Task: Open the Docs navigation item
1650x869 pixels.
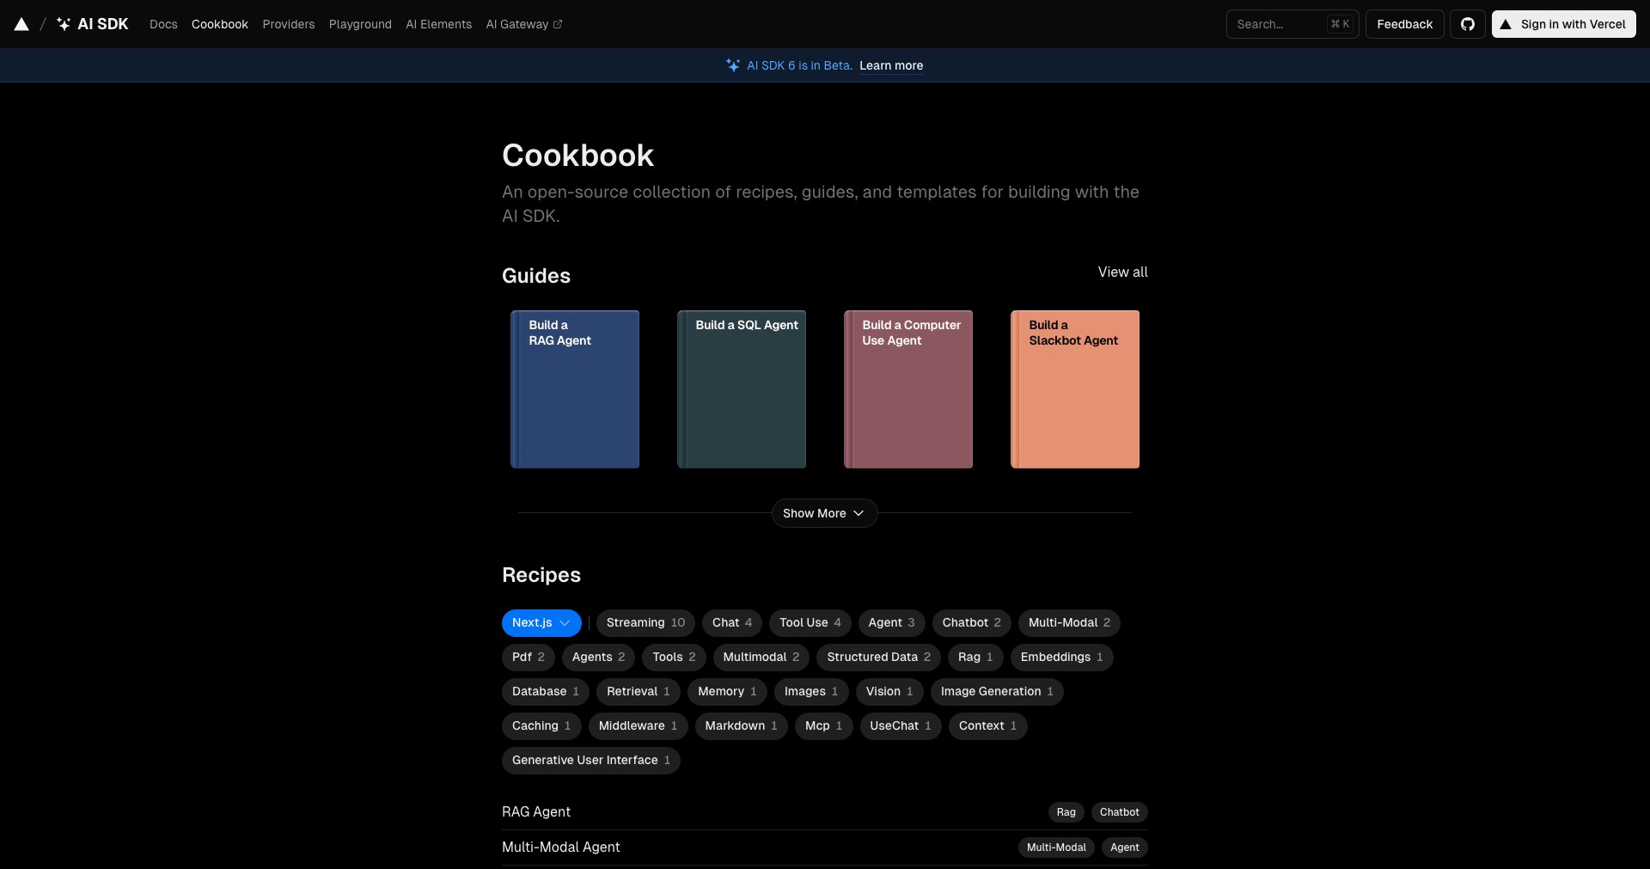Action: click(x=163, y=24)
